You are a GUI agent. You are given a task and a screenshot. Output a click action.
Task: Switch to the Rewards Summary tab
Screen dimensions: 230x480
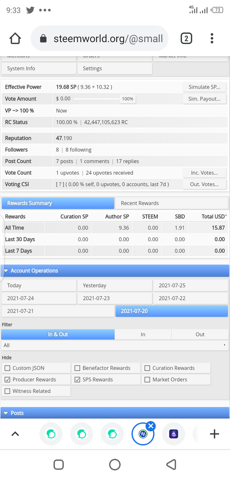(58, 203)
